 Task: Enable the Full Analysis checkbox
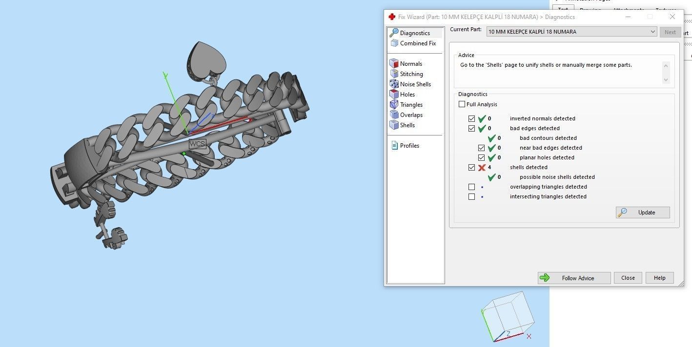462,104
